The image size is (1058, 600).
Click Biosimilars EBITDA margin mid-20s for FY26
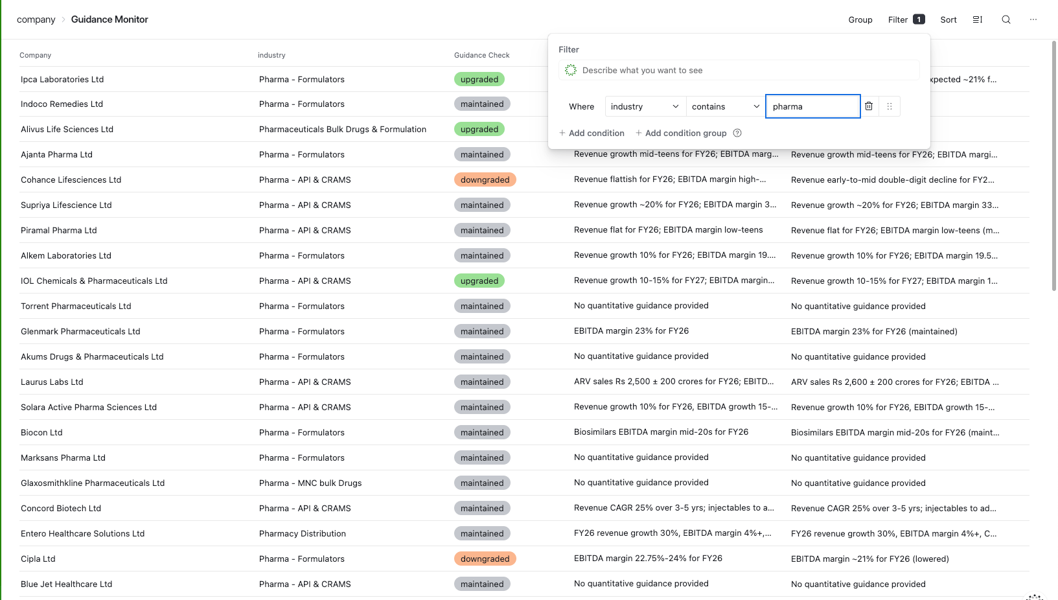661,432
